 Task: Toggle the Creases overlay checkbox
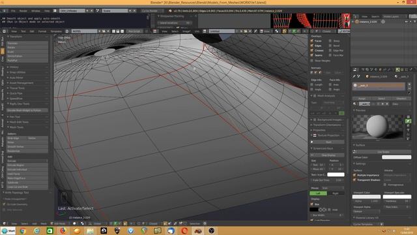coord(311,50)
